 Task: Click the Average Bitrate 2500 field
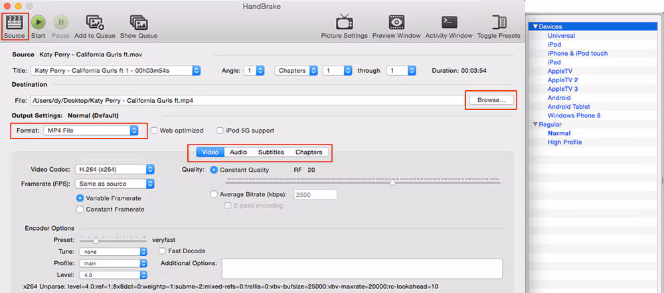tap(315, 194)
